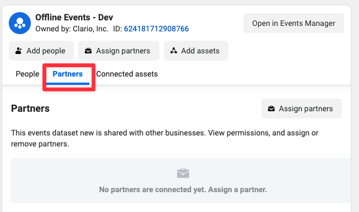This screenshot has height=212, width=359.
Task: Open the Connected assets tab
Action: tap(127, 74)
